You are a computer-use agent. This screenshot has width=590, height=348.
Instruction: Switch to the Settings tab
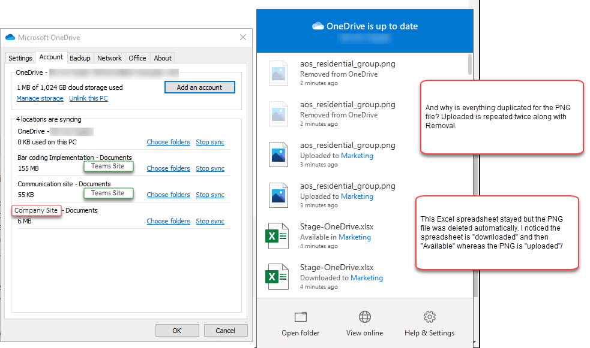(20, 58)
